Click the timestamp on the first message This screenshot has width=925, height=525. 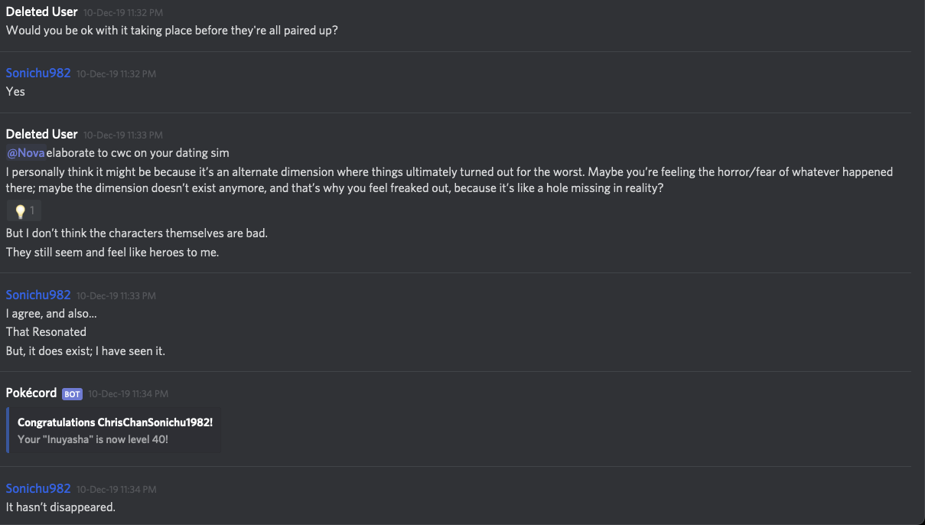tap(123, 13)
